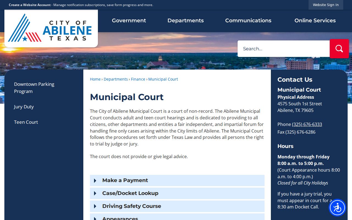Click the Hours heading

coord(285,146)
